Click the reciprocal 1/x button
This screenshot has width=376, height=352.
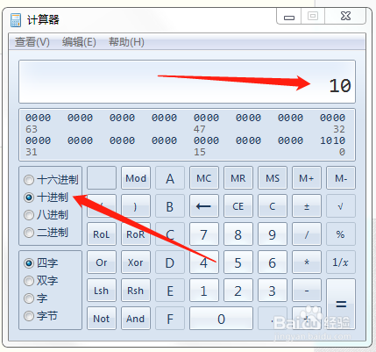tap(341, 262)
